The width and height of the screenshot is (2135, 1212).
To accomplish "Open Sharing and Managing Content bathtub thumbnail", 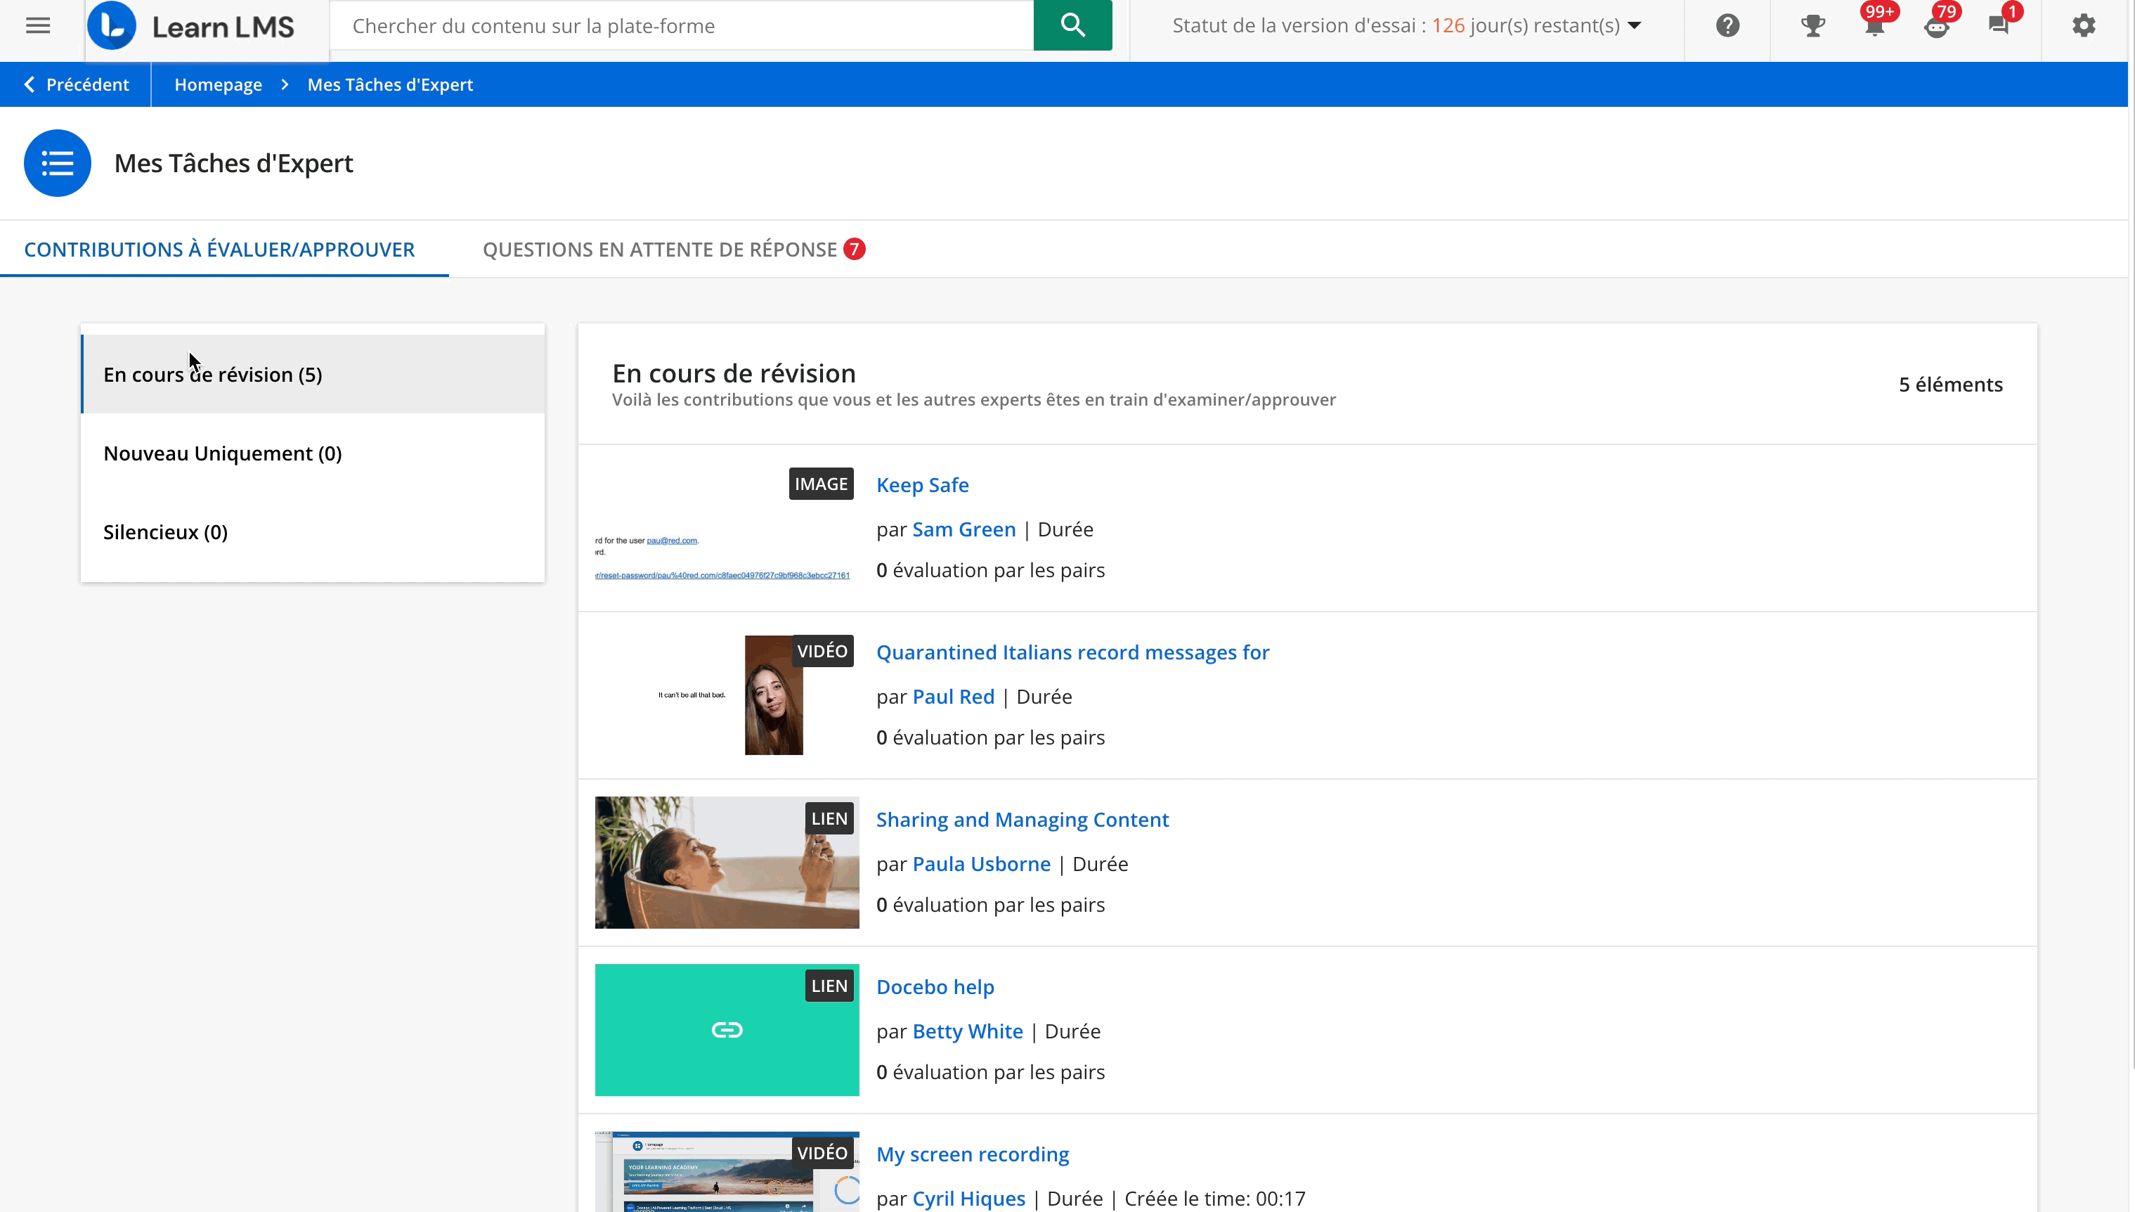I will 725,863.
